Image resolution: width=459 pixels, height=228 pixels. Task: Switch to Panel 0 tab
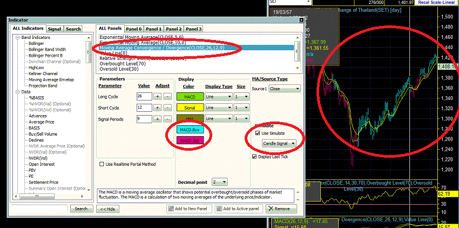click(134, 29)
